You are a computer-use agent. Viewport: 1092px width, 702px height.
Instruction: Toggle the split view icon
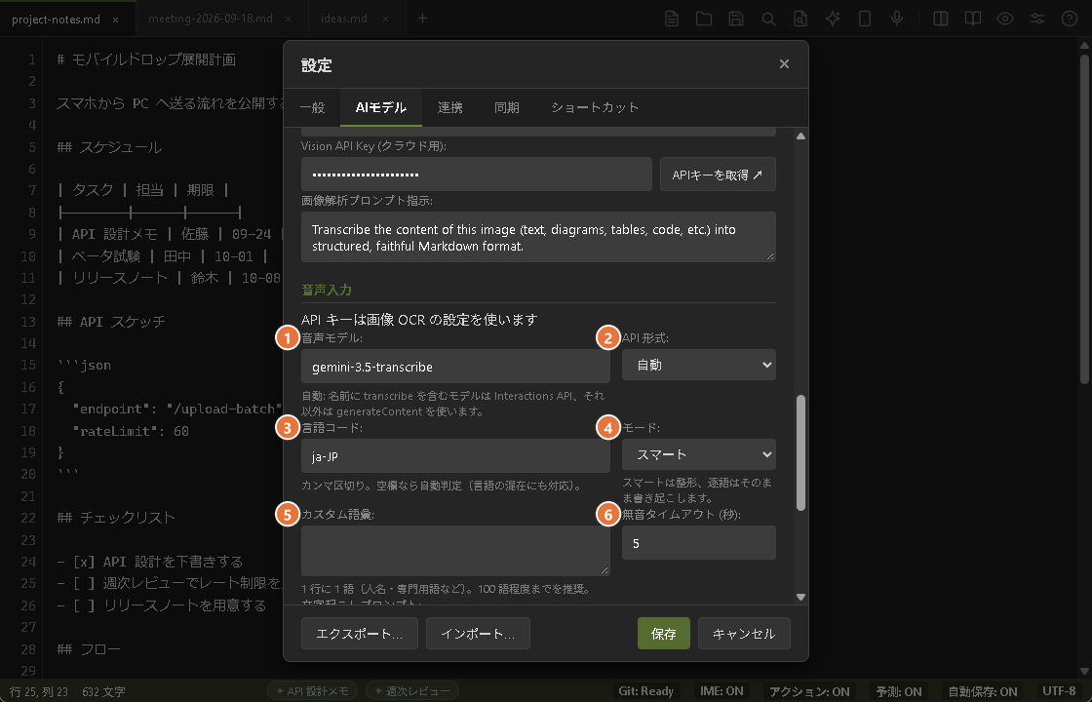[x=940, y=19]
